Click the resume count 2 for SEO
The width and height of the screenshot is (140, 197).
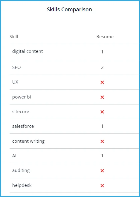point(102,67)
